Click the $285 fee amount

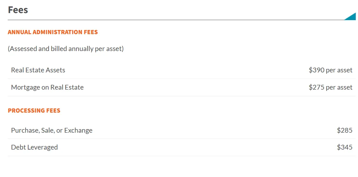(x=345, y=130)
